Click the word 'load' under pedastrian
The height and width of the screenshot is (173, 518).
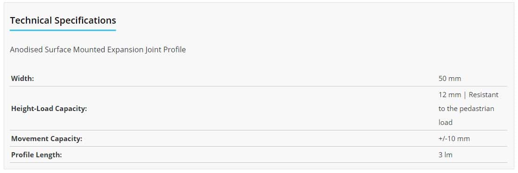[x=445, y=123]
